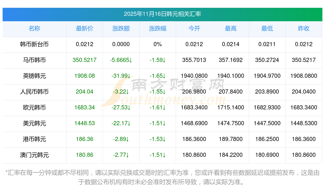Click change amount -2.77↓
Screen dimensions: 325x190
pyautogui.click(x=121, y=155)
